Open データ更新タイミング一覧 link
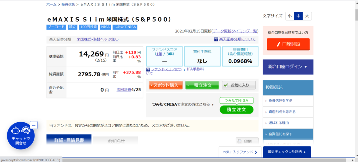The width and height of the screenshot is (358, 162). pos(235,31)
